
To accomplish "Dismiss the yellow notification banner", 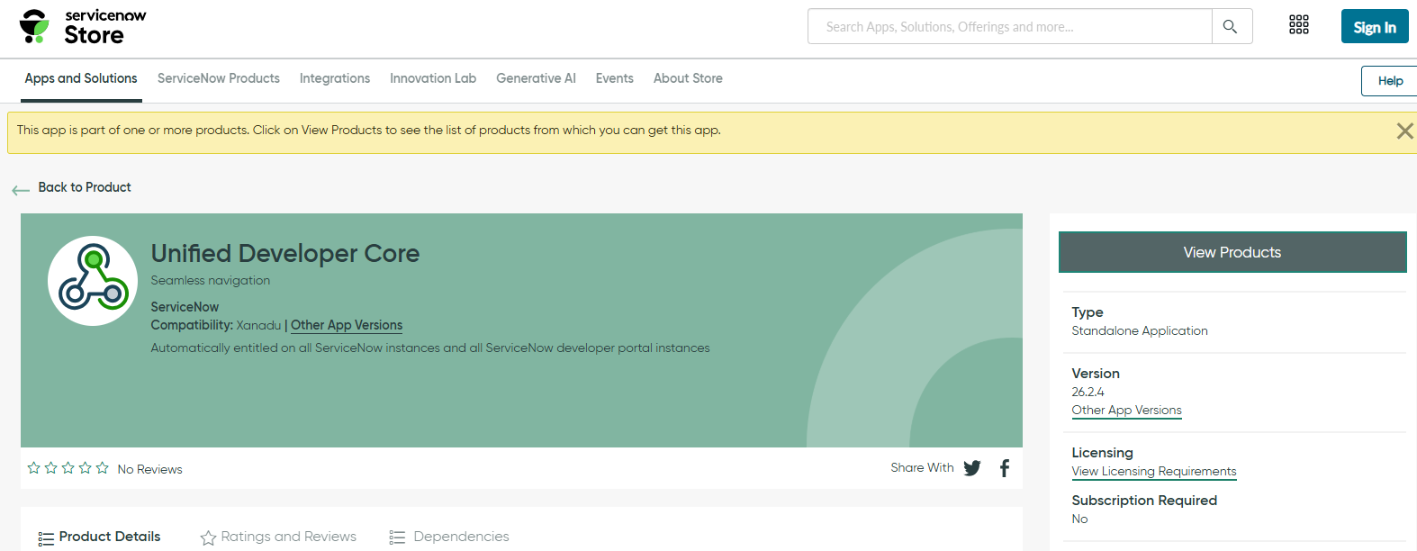I will (x=1404, y=131).
